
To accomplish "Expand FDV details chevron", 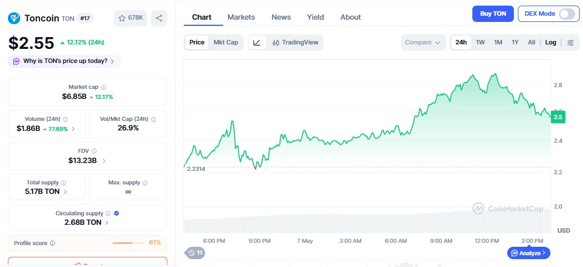I will pos(104,161).
